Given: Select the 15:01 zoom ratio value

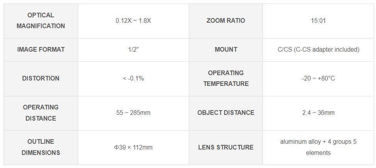Looking at the screenshot, I should [318, 20].
